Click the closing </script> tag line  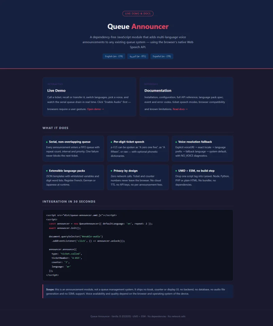(52, 275)
